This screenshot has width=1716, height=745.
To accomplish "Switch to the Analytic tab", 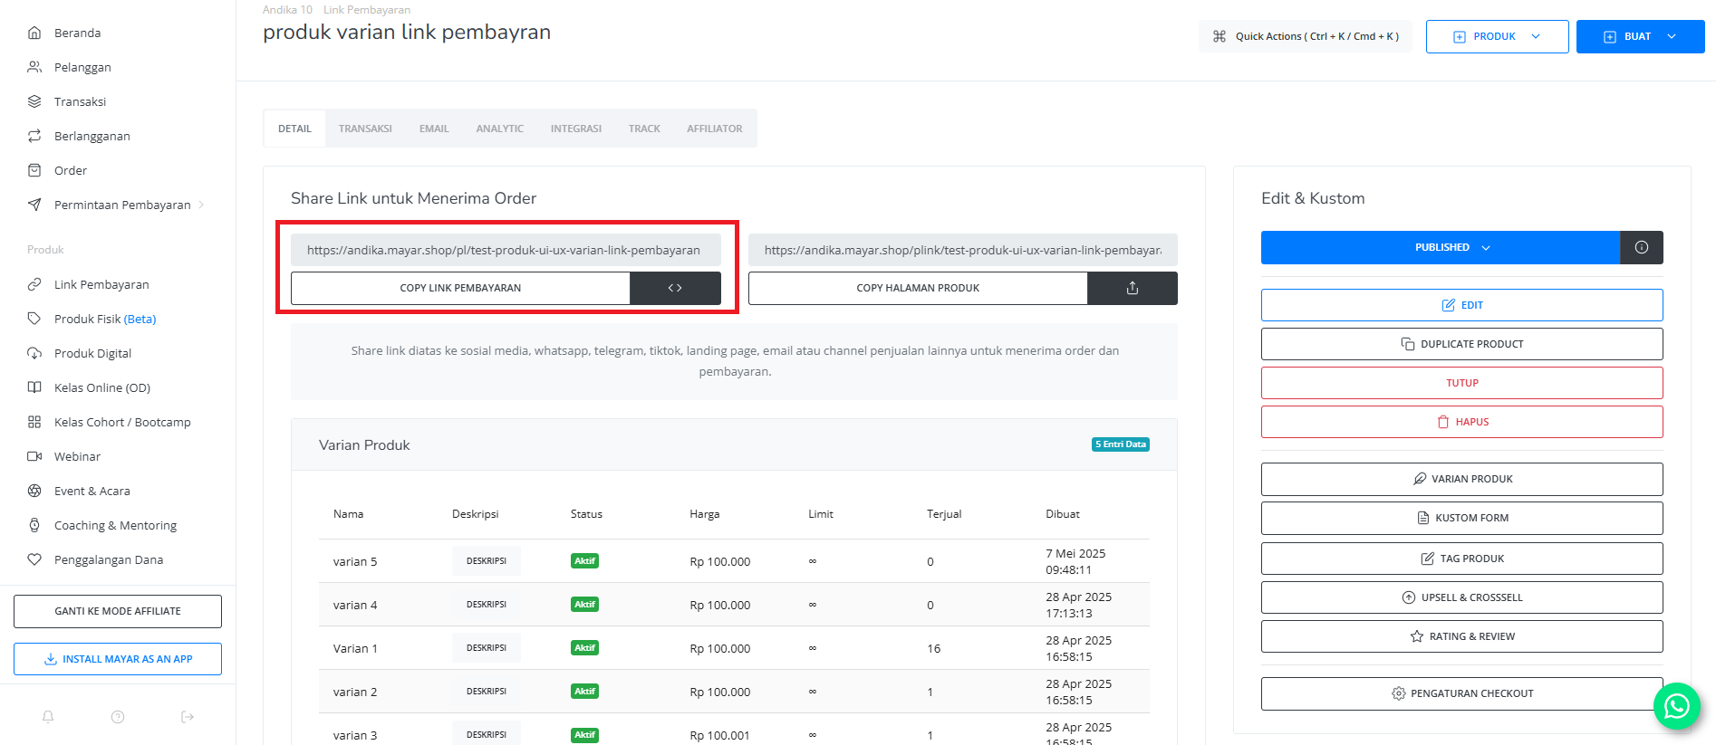I will [500, 129].
